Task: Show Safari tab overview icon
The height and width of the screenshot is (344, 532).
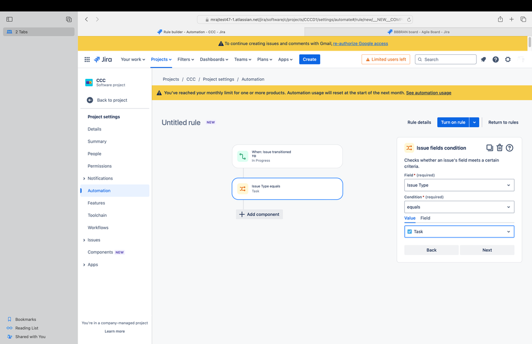Action: click(x=523, y=19)
